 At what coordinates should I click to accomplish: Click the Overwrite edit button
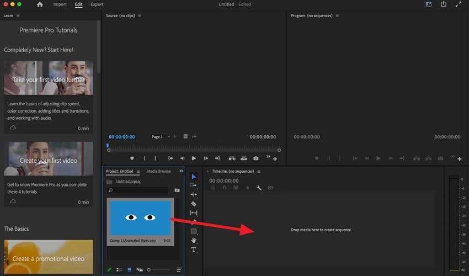(244, 158)
